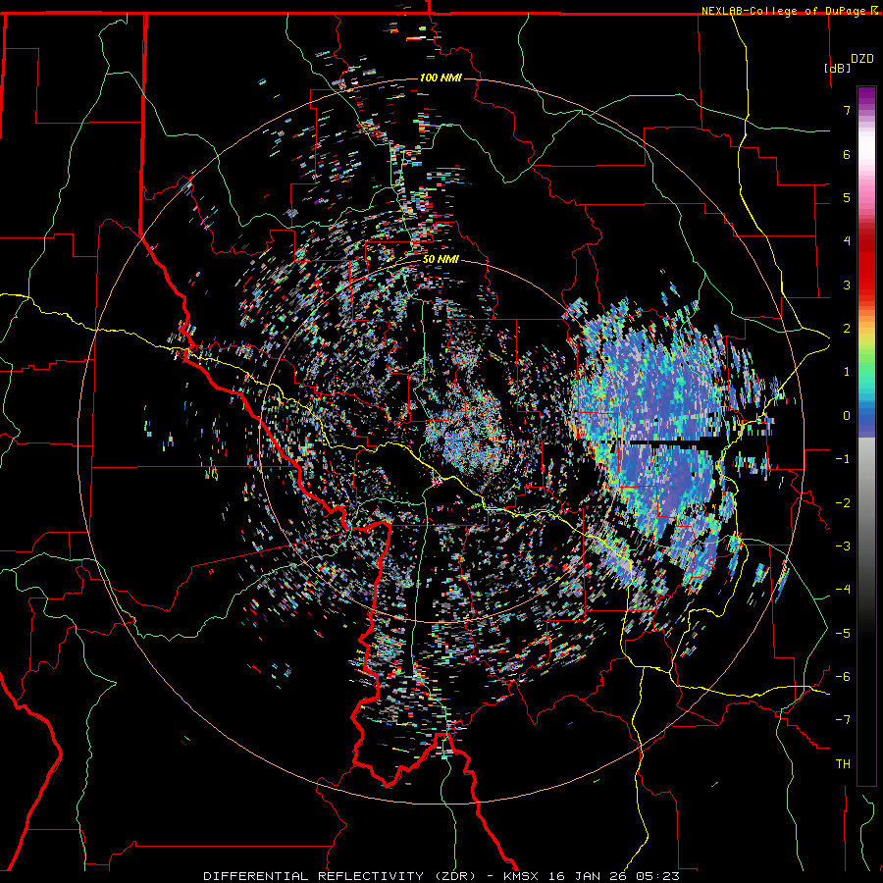The image size is (883, 883).
Task: Click the -4 value on color scale
Action: [x=843, y=589]
